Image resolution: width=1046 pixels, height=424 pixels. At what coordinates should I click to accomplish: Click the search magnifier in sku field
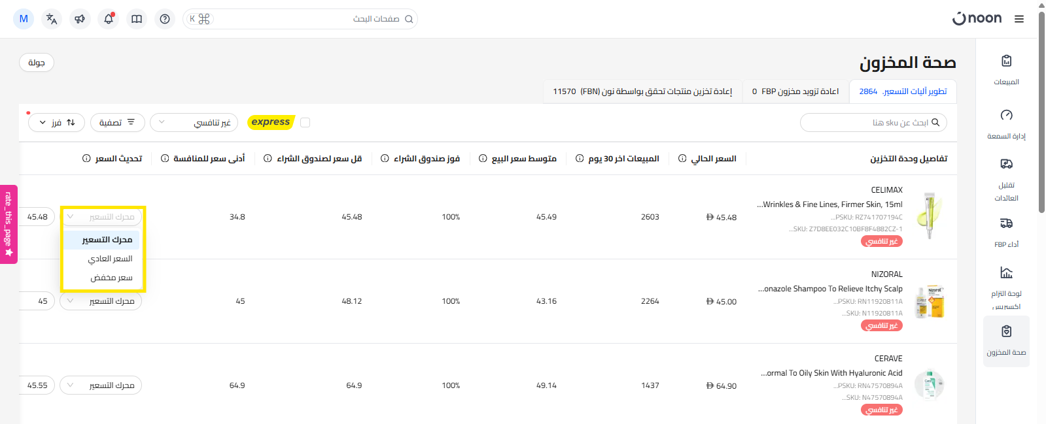[935, 122]
